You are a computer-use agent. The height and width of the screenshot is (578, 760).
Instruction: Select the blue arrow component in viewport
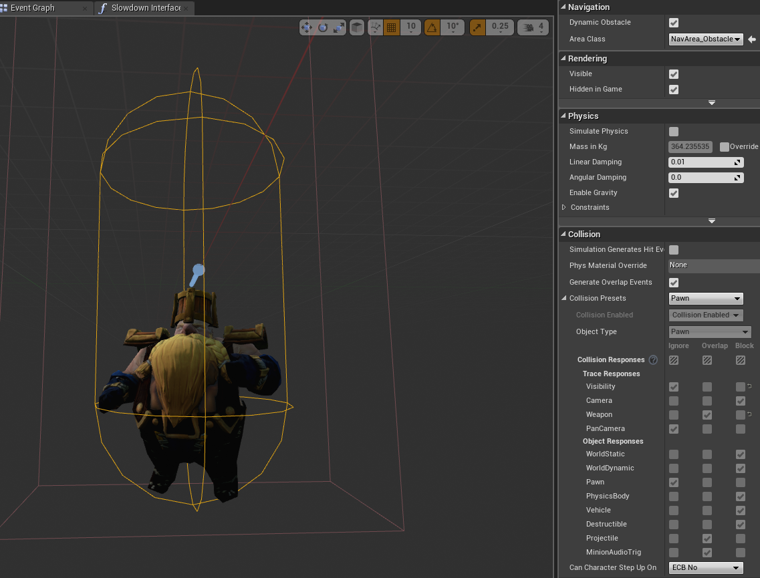[x=197, y=275]
